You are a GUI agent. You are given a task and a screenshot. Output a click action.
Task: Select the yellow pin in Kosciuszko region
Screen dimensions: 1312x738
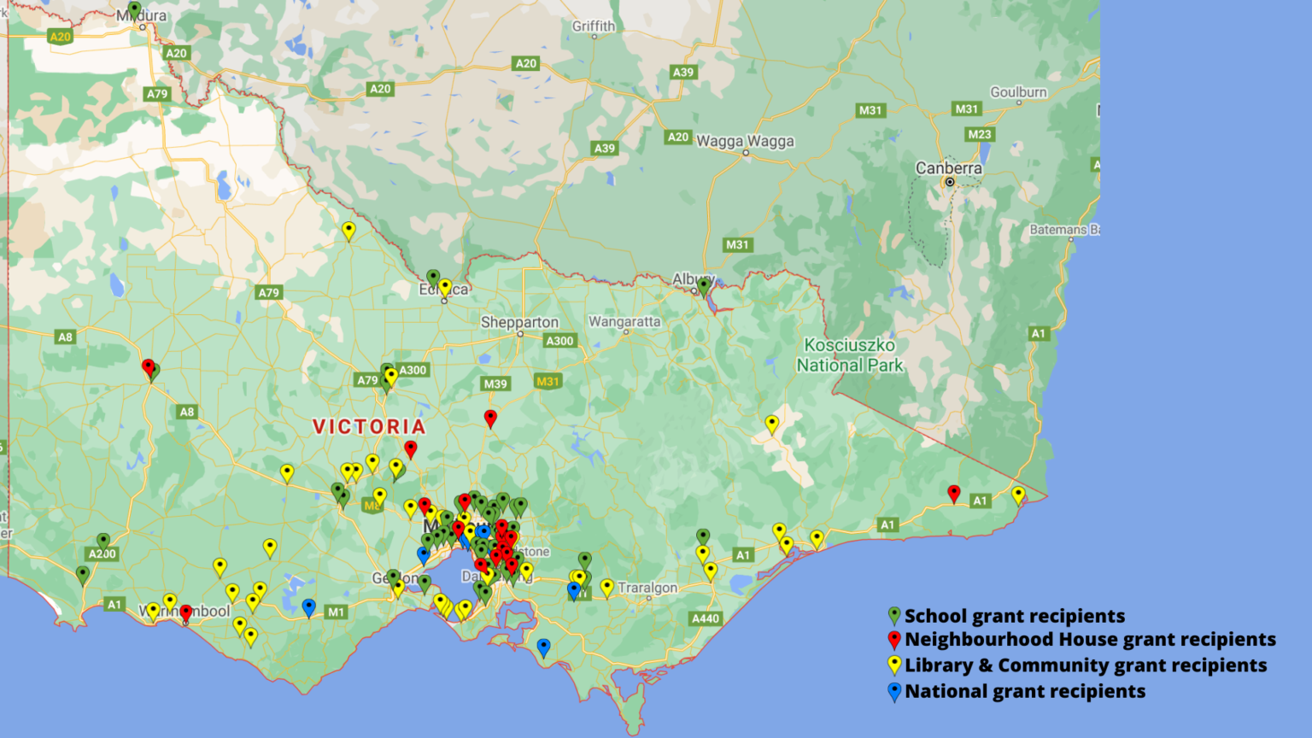coord(771,422)
